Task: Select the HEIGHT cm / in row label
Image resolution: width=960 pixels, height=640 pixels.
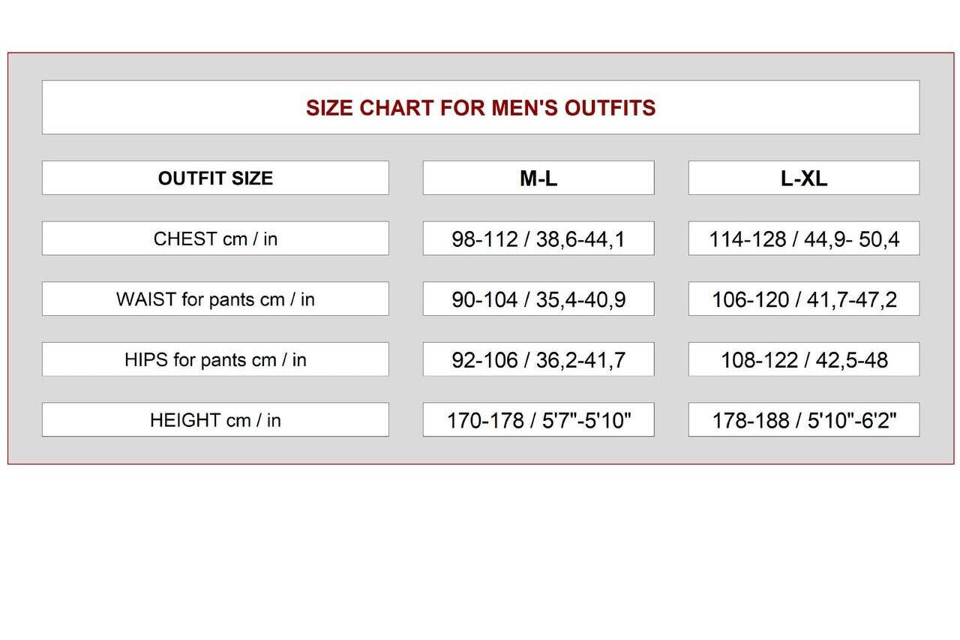Action: (215, 420)
